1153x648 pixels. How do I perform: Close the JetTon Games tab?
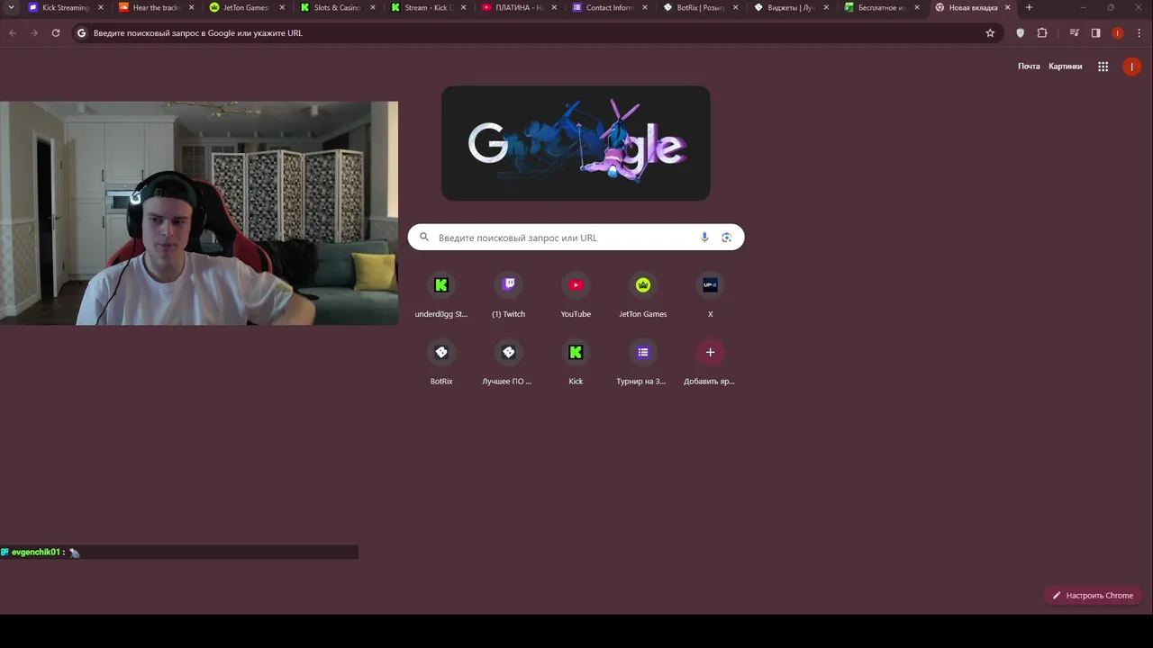(x=282, y=7)
